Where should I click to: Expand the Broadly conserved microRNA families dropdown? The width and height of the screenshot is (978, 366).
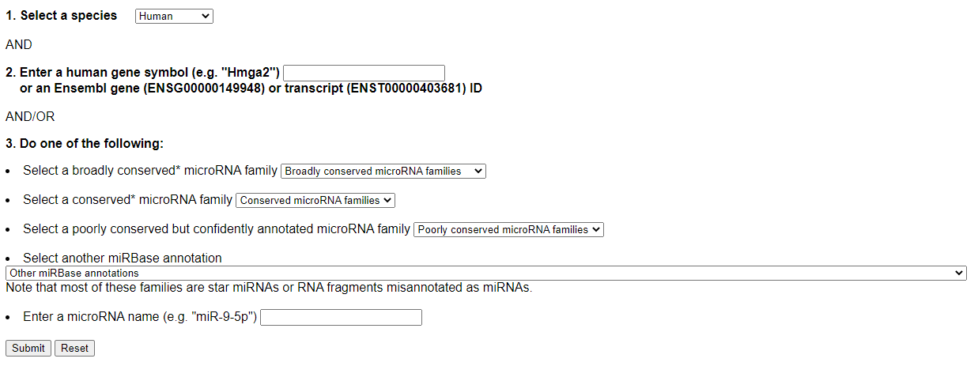tap(383, 171)
